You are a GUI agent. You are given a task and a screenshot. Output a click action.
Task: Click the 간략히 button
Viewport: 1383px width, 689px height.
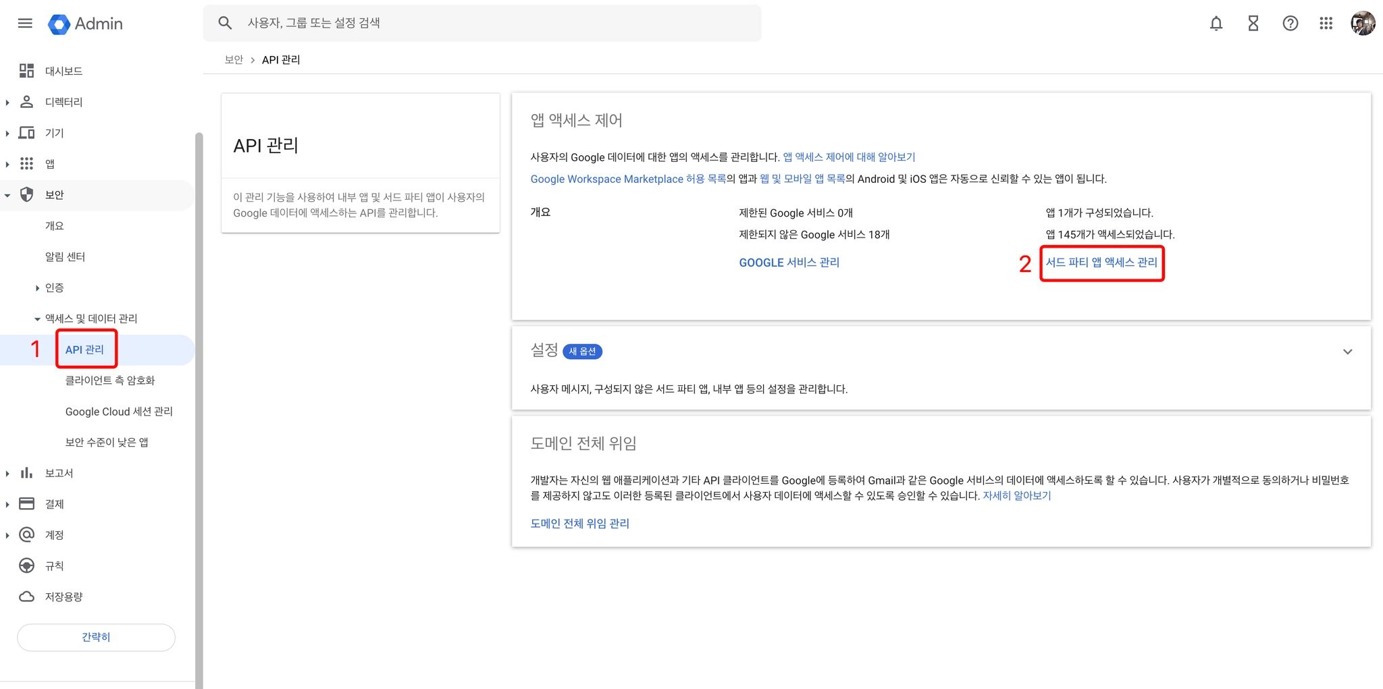point(96,637)
